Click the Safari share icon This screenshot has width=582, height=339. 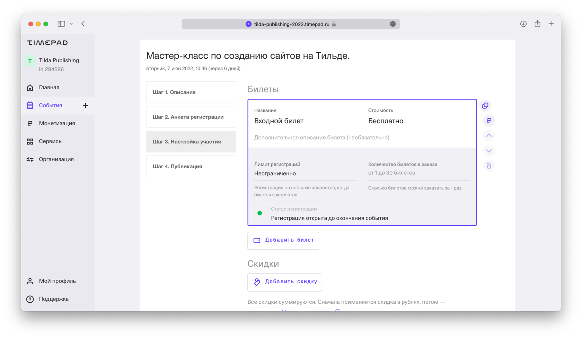[537, 24]
